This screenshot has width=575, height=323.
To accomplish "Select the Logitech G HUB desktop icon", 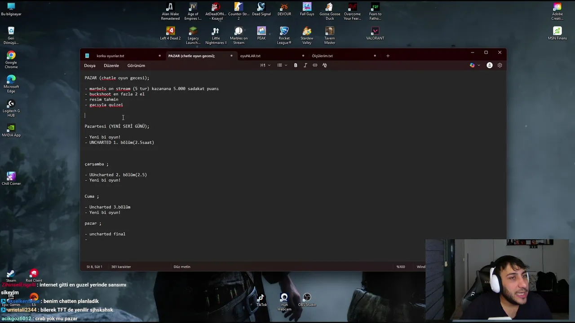I will coord(11,109).
